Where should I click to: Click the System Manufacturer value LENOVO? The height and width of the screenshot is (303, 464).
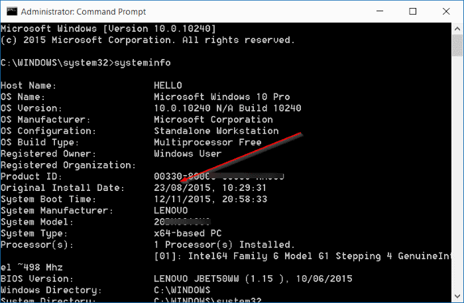171,210
